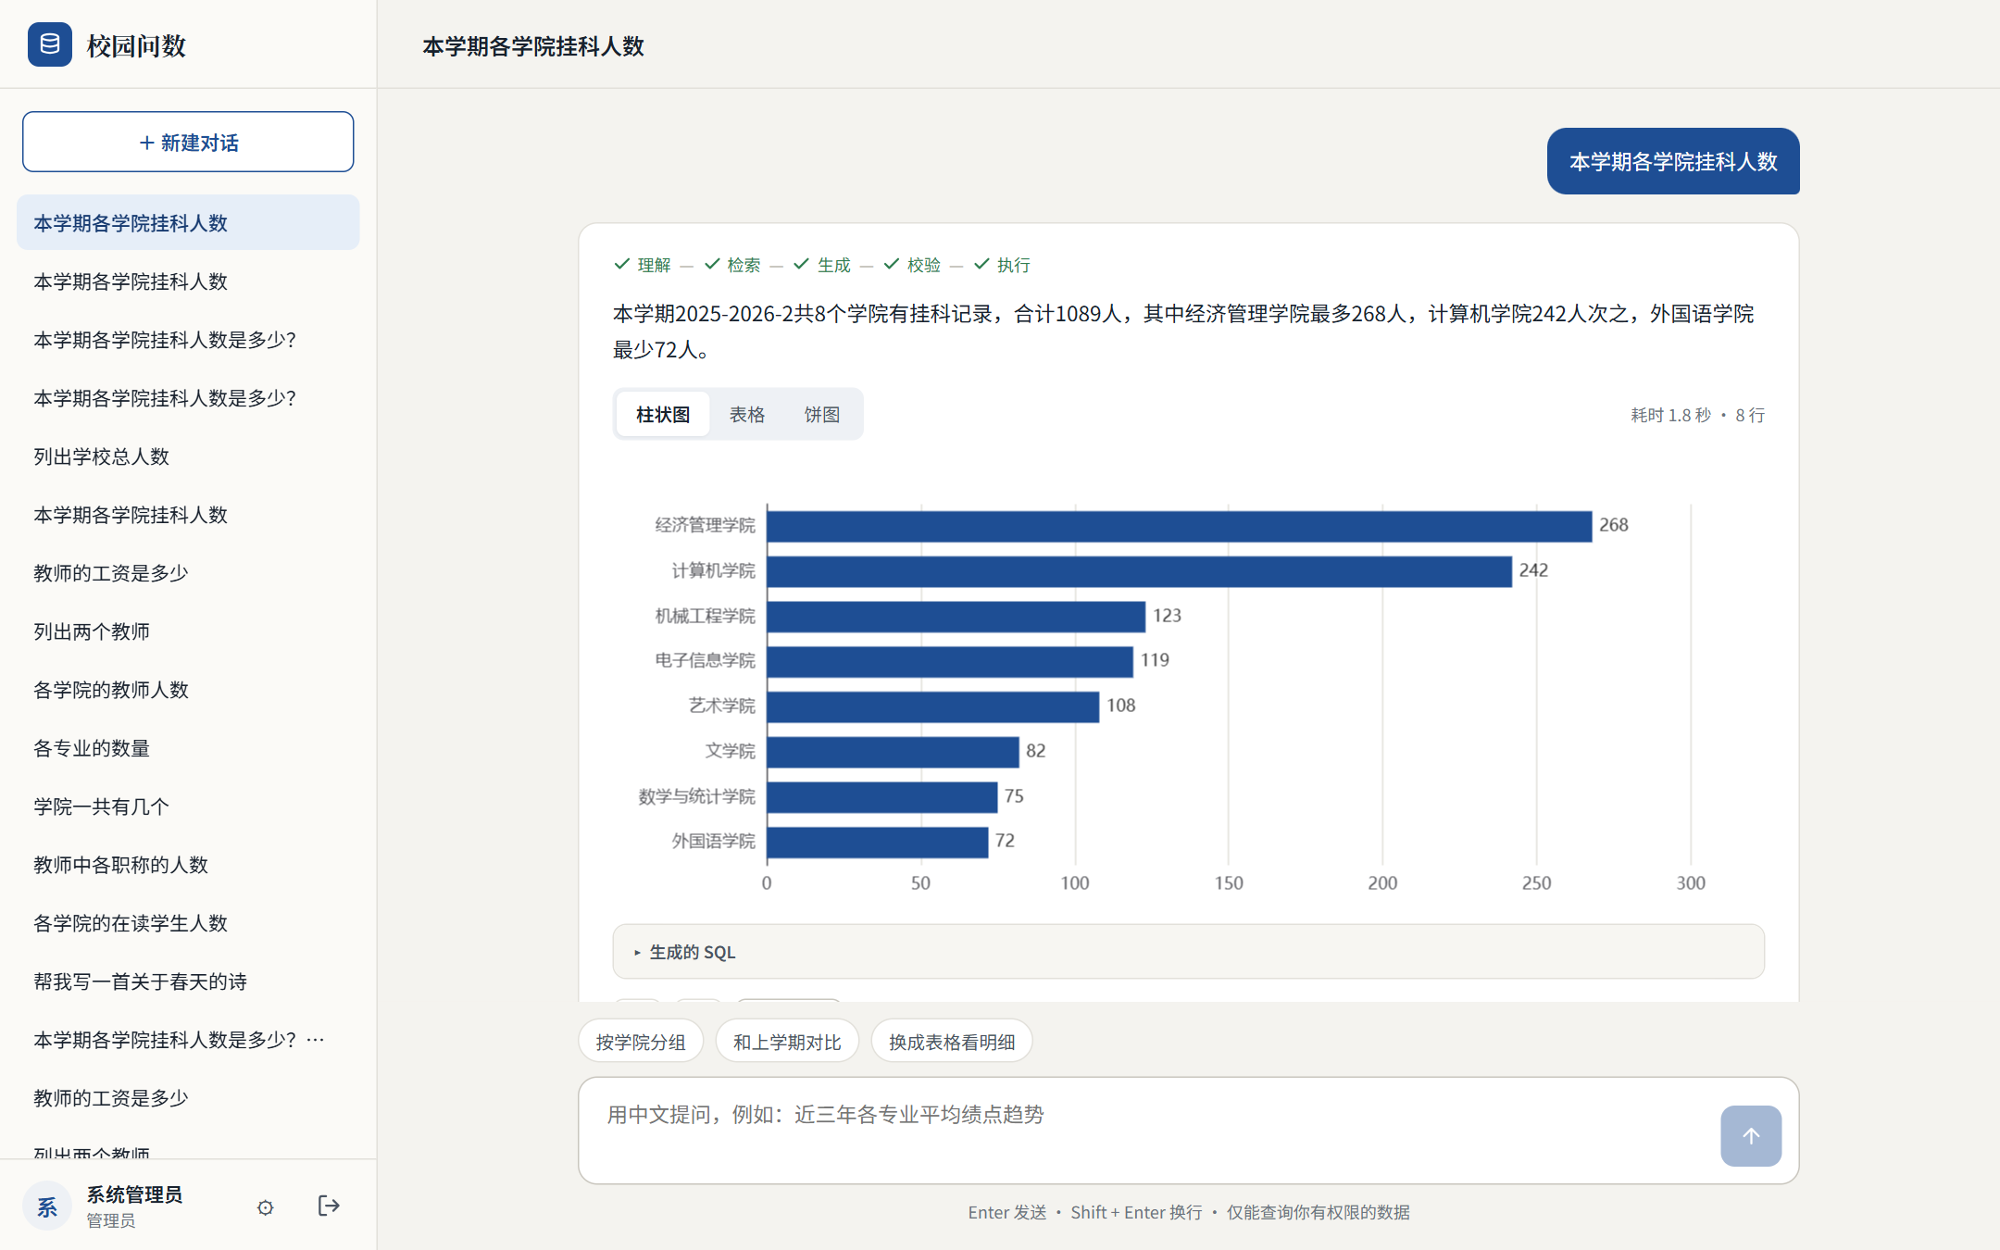This screenshot has height=1250, width=2000.
Task: Open the 帮我写一首关于春天的诗 conversation
Action: pyautogui.click(x=188, y=981)
